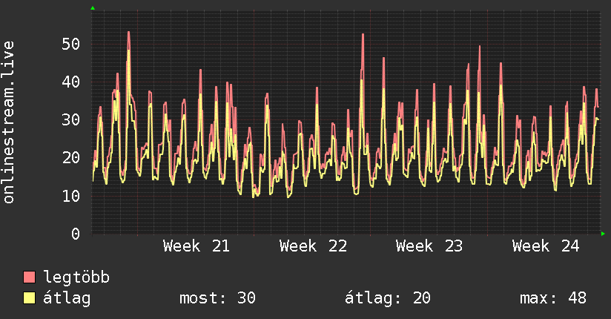The width and height of the screenshot is (611, 319).
Task: Click the onlinestream.live vertical axis title
Action: coord(9,122)
